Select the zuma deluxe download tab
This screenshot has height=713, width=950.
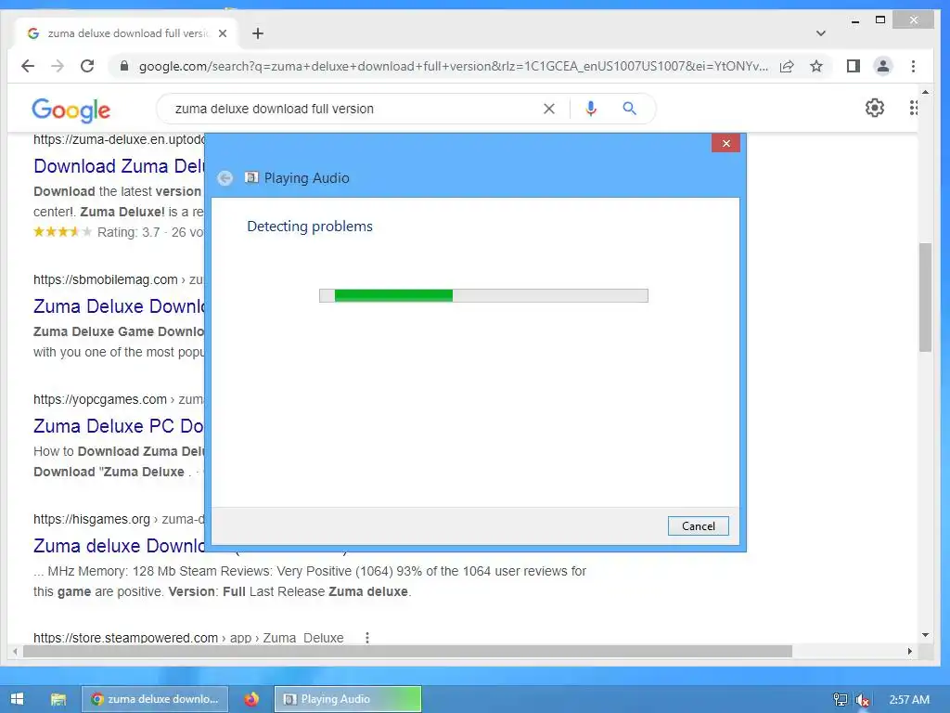coord(127,33)
